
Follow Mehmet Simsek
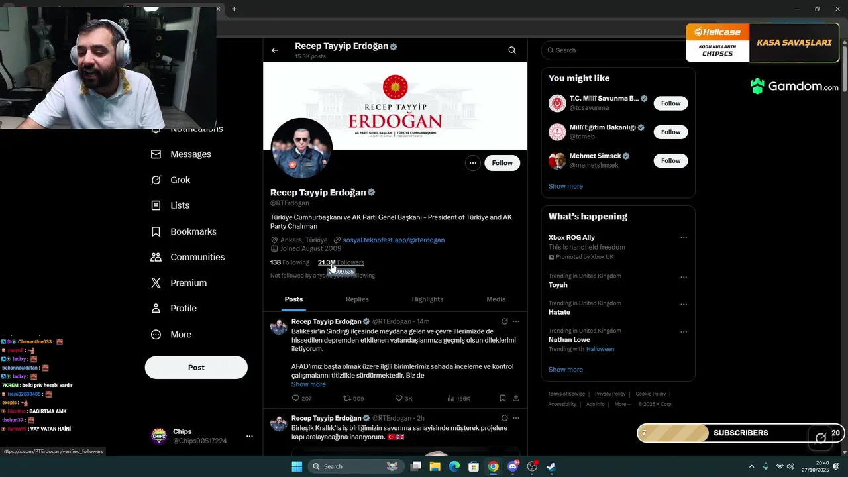coord(670,160)
